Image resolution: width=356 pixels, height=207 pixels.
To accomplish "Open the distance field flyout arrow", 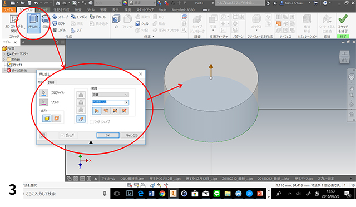I will coord(126,102).
